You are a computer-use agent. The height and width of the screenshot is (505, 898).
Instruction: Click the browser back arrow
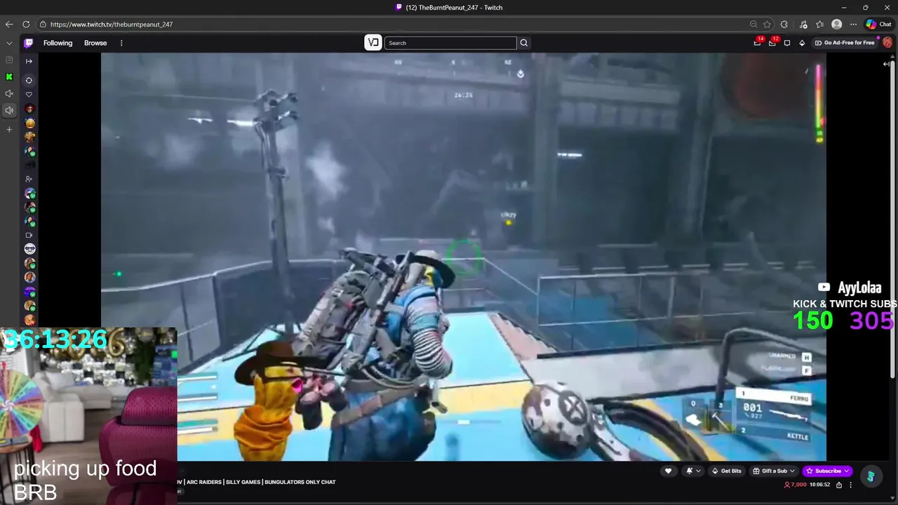[x=8, y=24]
